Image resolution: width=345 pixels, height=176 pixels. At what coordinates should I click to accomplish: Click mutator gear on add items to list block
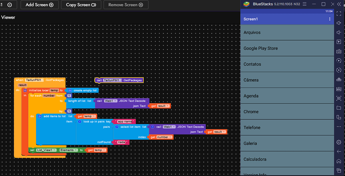40,116
